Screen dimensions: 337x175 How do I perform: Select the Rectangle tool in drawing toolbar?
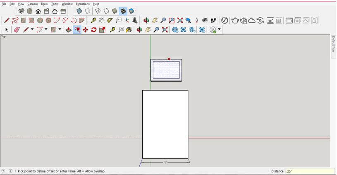pyautogui.click(x=23, y=21)
